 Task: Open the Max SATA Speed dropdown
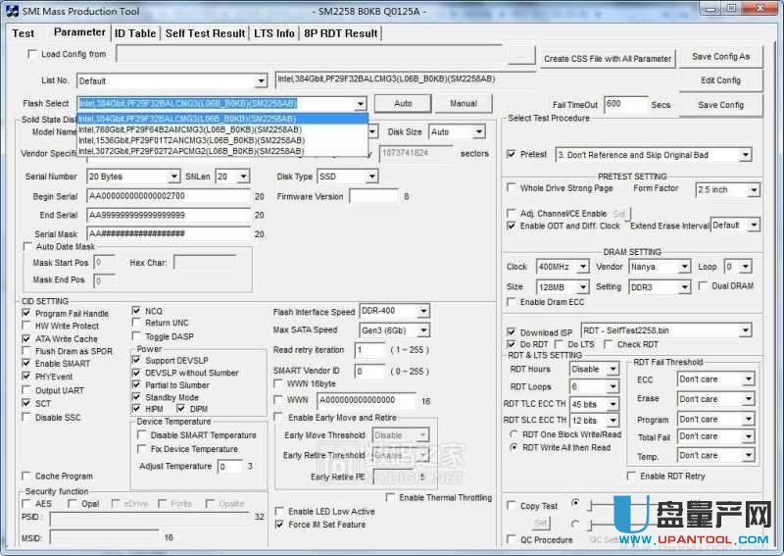point(422,329)
